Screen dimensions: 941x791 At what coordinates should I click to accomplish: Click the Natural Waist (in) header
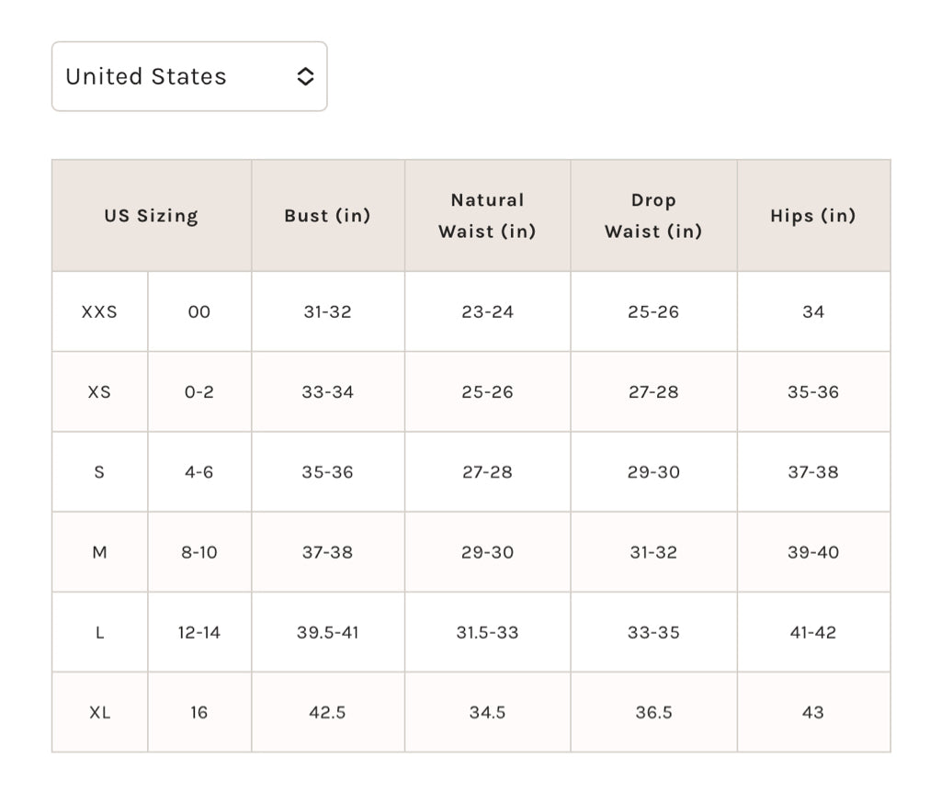(487, 216)
